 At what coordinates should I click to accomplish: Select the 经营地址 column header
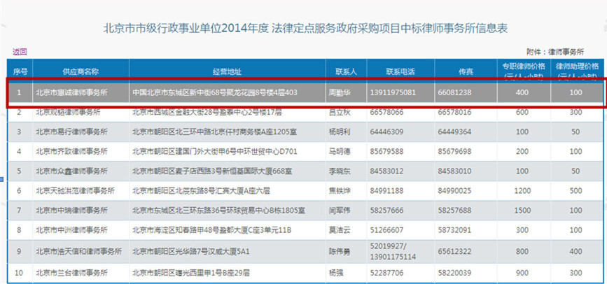[x=226, y=71]
